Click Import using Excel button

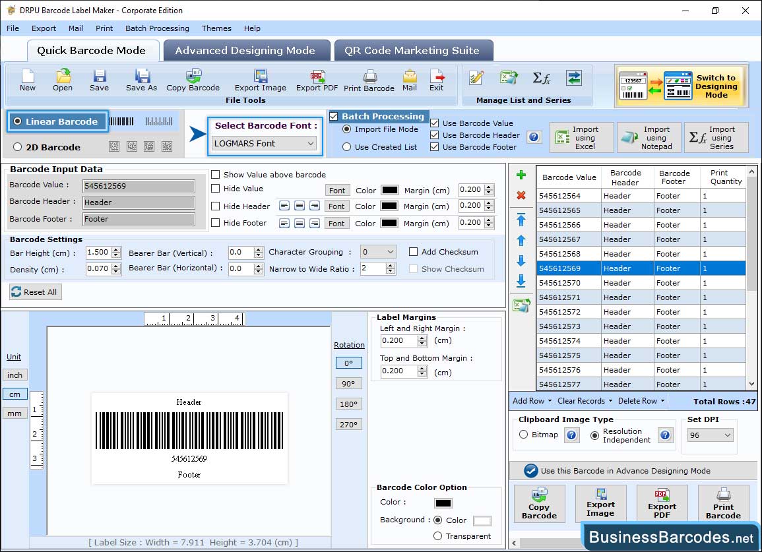tap(582, 138)
